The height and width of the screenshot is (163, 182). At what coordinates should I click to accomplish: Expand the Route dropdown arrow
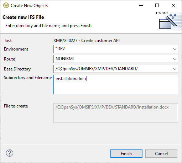175,59
